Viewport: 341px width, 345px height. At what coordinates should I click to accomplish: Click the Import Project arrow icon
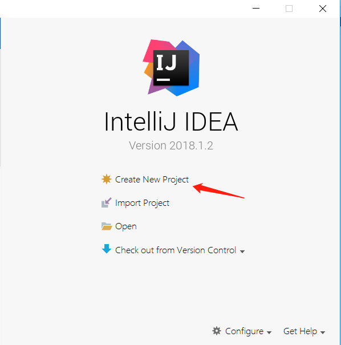click(107, 202)
